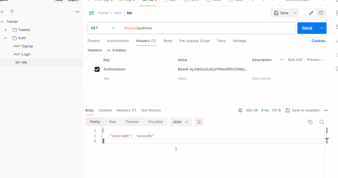The width and height of the screenshot is (338, 178).
Task: Collapse the Auth folder chevron
Action: coord(5,38)
